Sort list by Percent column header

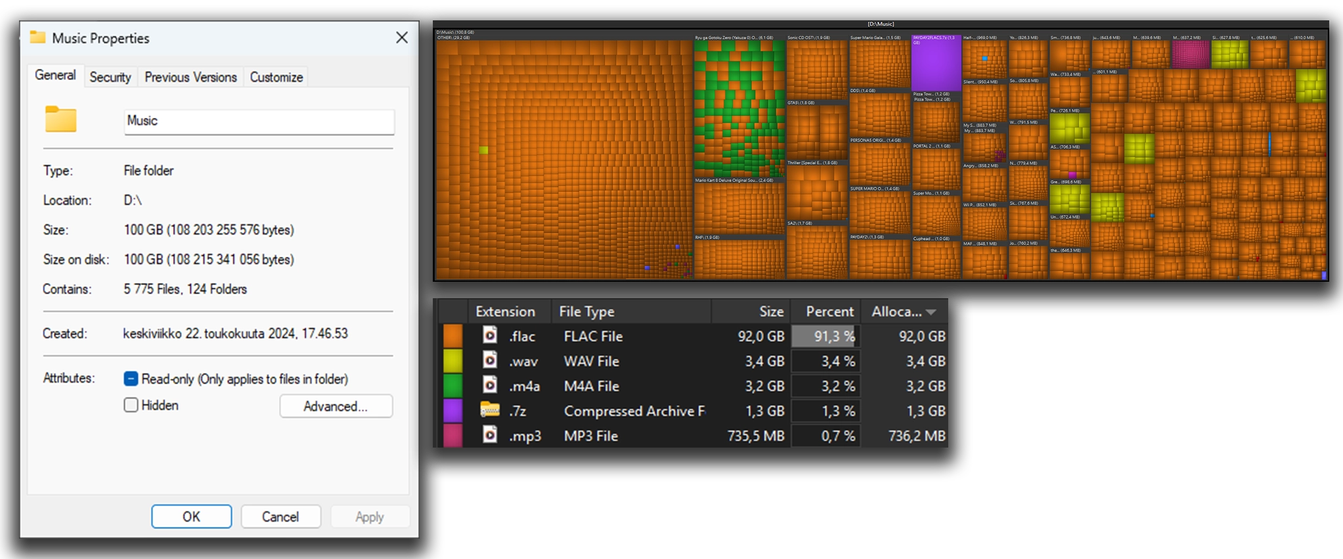coord(829,312)
